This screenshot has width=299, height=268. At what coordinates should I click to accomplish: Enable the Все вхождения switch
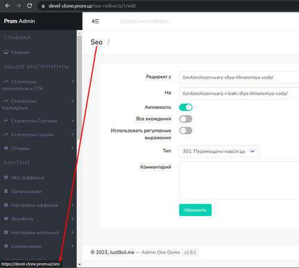(x=186, y=119)
